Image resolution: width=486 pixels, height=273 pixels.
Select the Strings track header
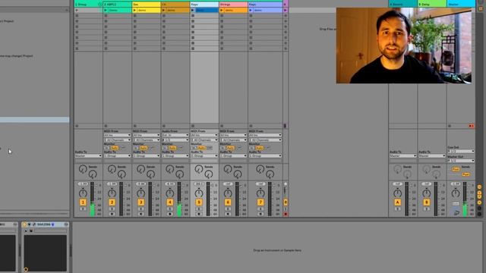pos(233,5)
